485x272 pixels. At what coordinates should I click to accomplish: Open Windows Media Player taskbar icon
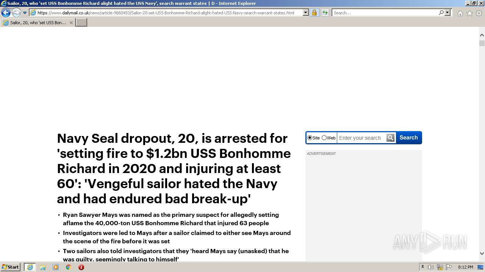(56, 267)
